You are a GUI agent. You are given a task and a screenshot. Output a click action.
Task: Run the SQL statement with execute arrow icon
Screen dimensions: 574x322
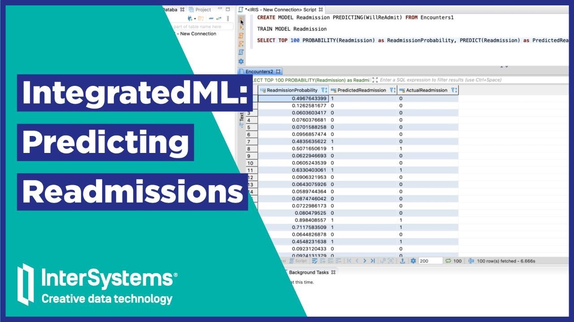241,20
